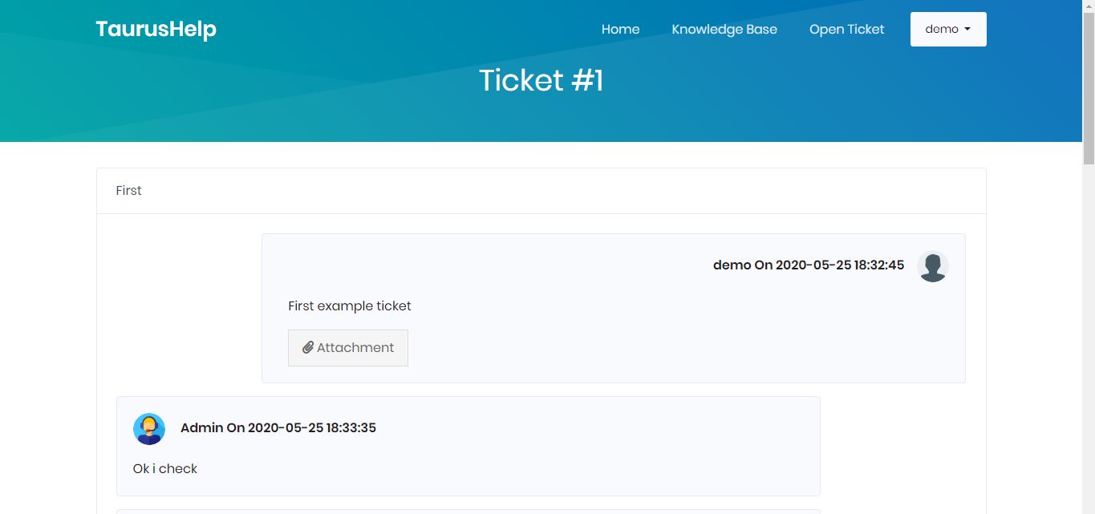Click the scrollbar track below the thumb

(1088, 337)
